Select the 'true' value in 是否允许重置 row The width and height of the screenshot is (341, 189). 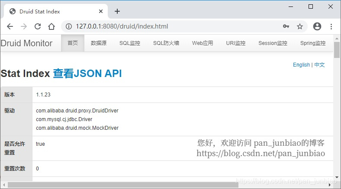40,144
